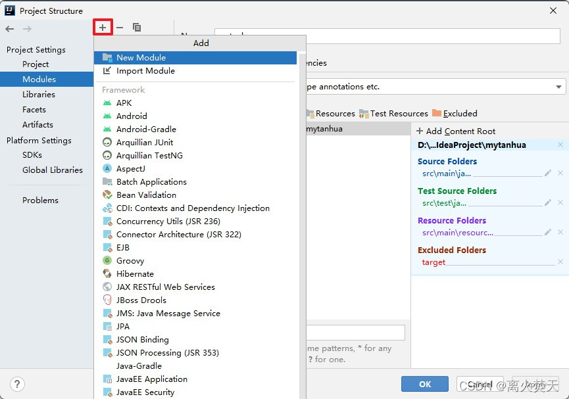Select the Android framework entry
The width and height of the screenshot is (569, 399).
tap(195, 116)
